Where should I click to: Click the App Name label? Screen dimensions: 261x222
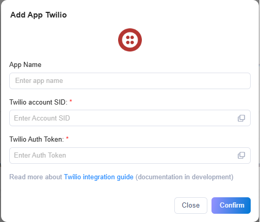[x=25, y=65]
